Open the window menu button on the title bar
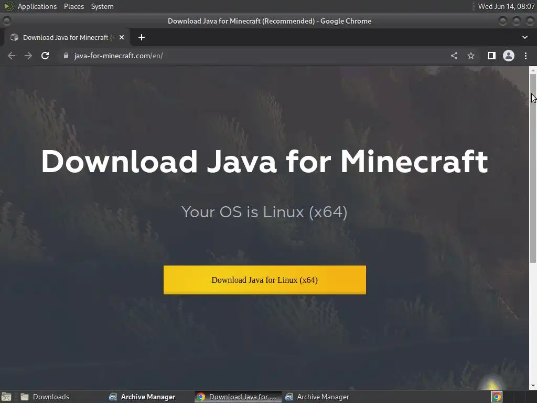 coord(6,21)
